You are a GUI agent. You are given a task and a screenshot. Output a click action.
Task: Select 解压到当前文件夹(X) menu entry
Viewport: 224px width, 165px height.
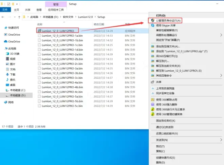click(168, 66)
